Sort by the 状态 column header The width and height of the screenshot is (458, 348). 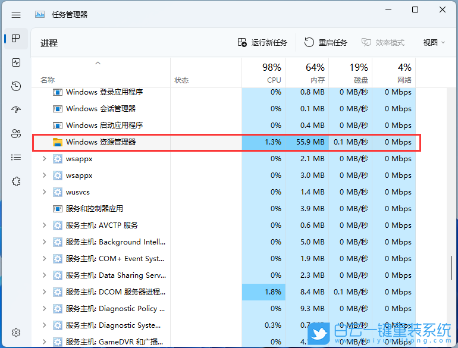coord(206,73)
